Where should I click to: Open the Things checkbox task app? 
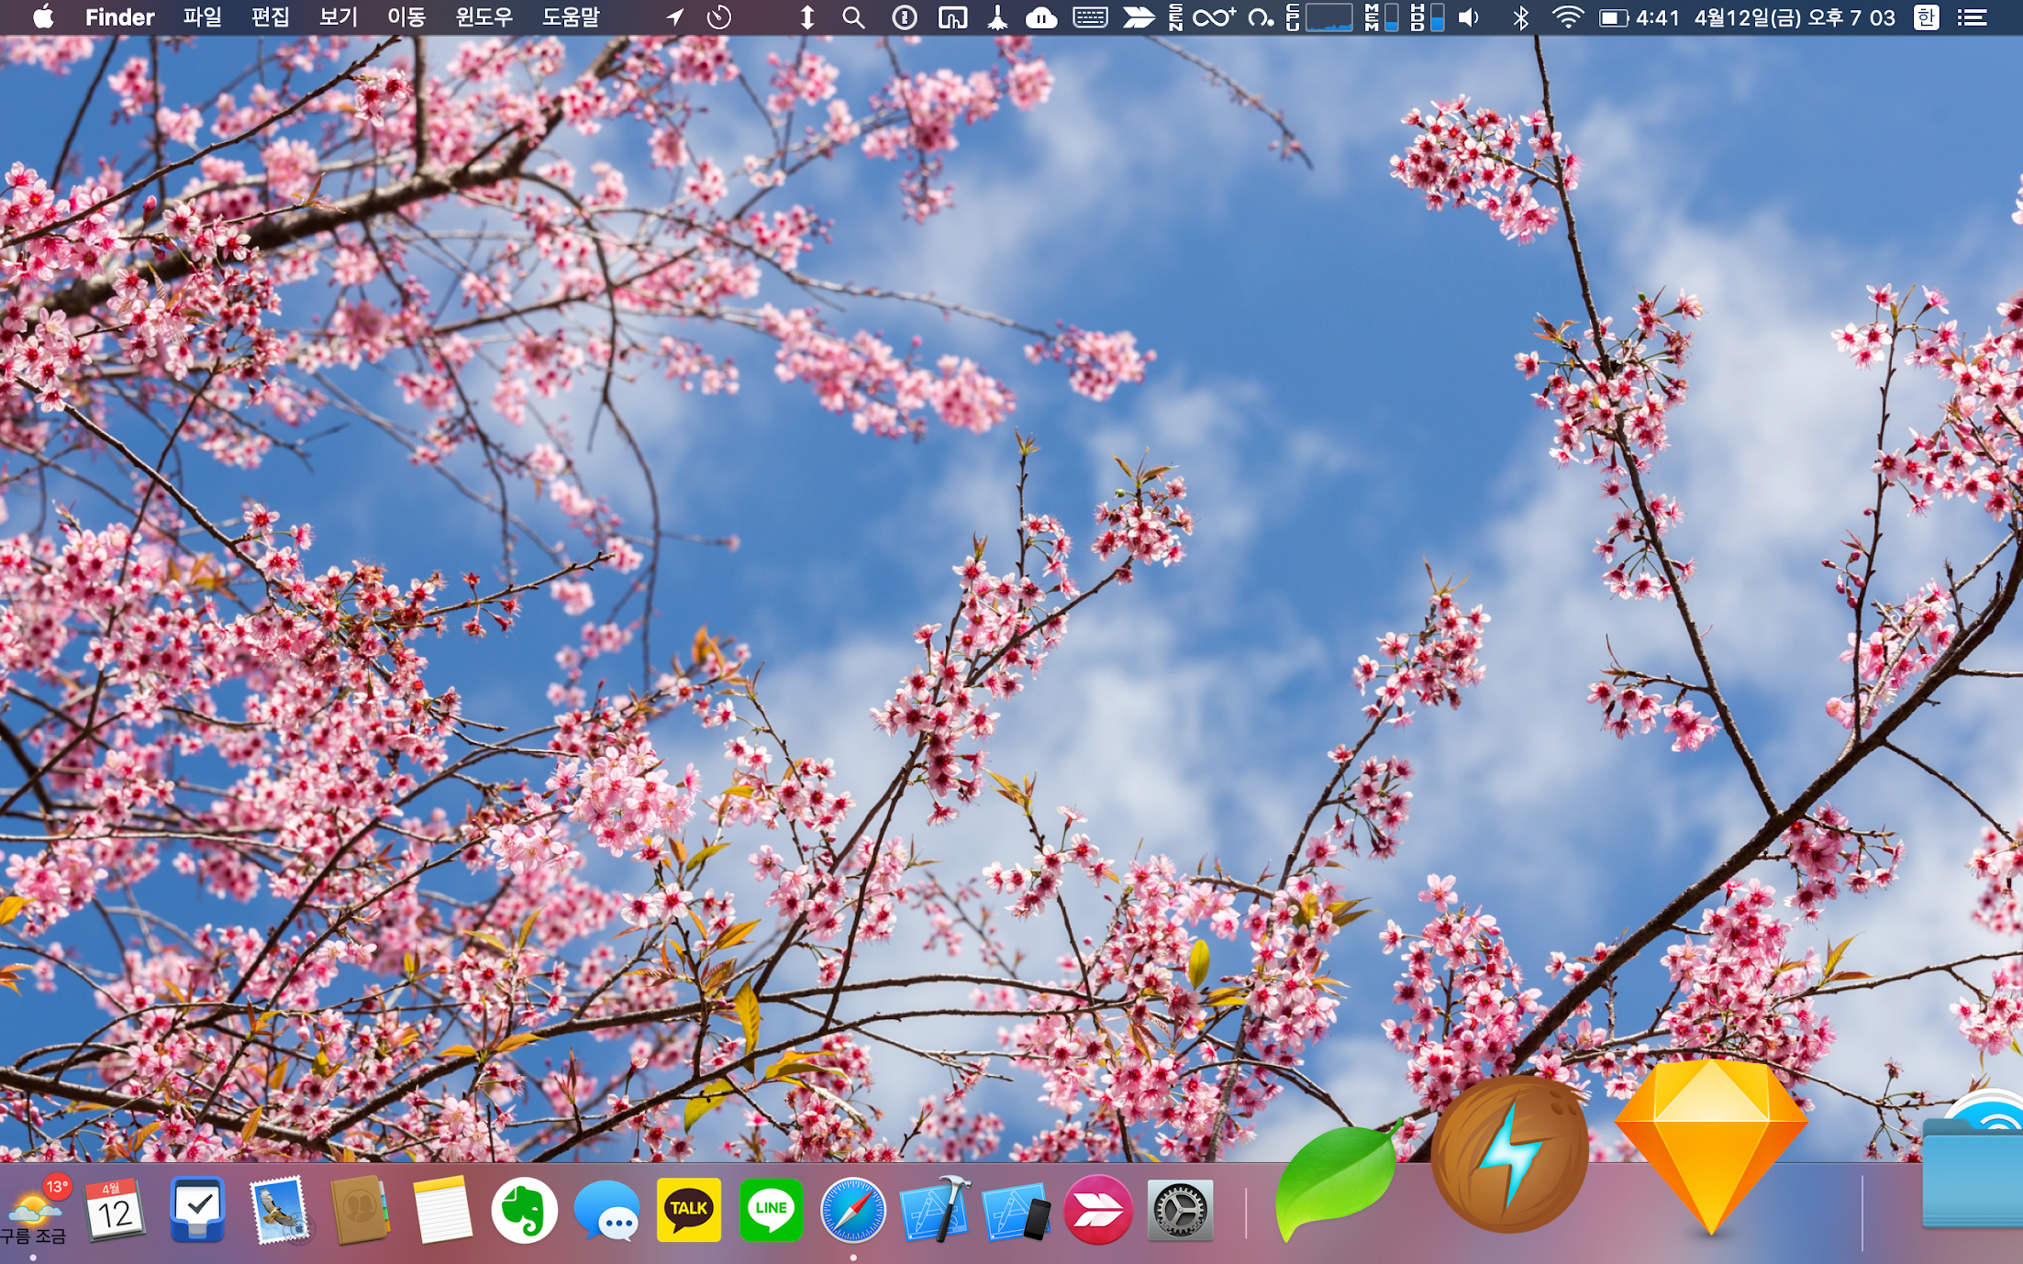coord(197,1211)
